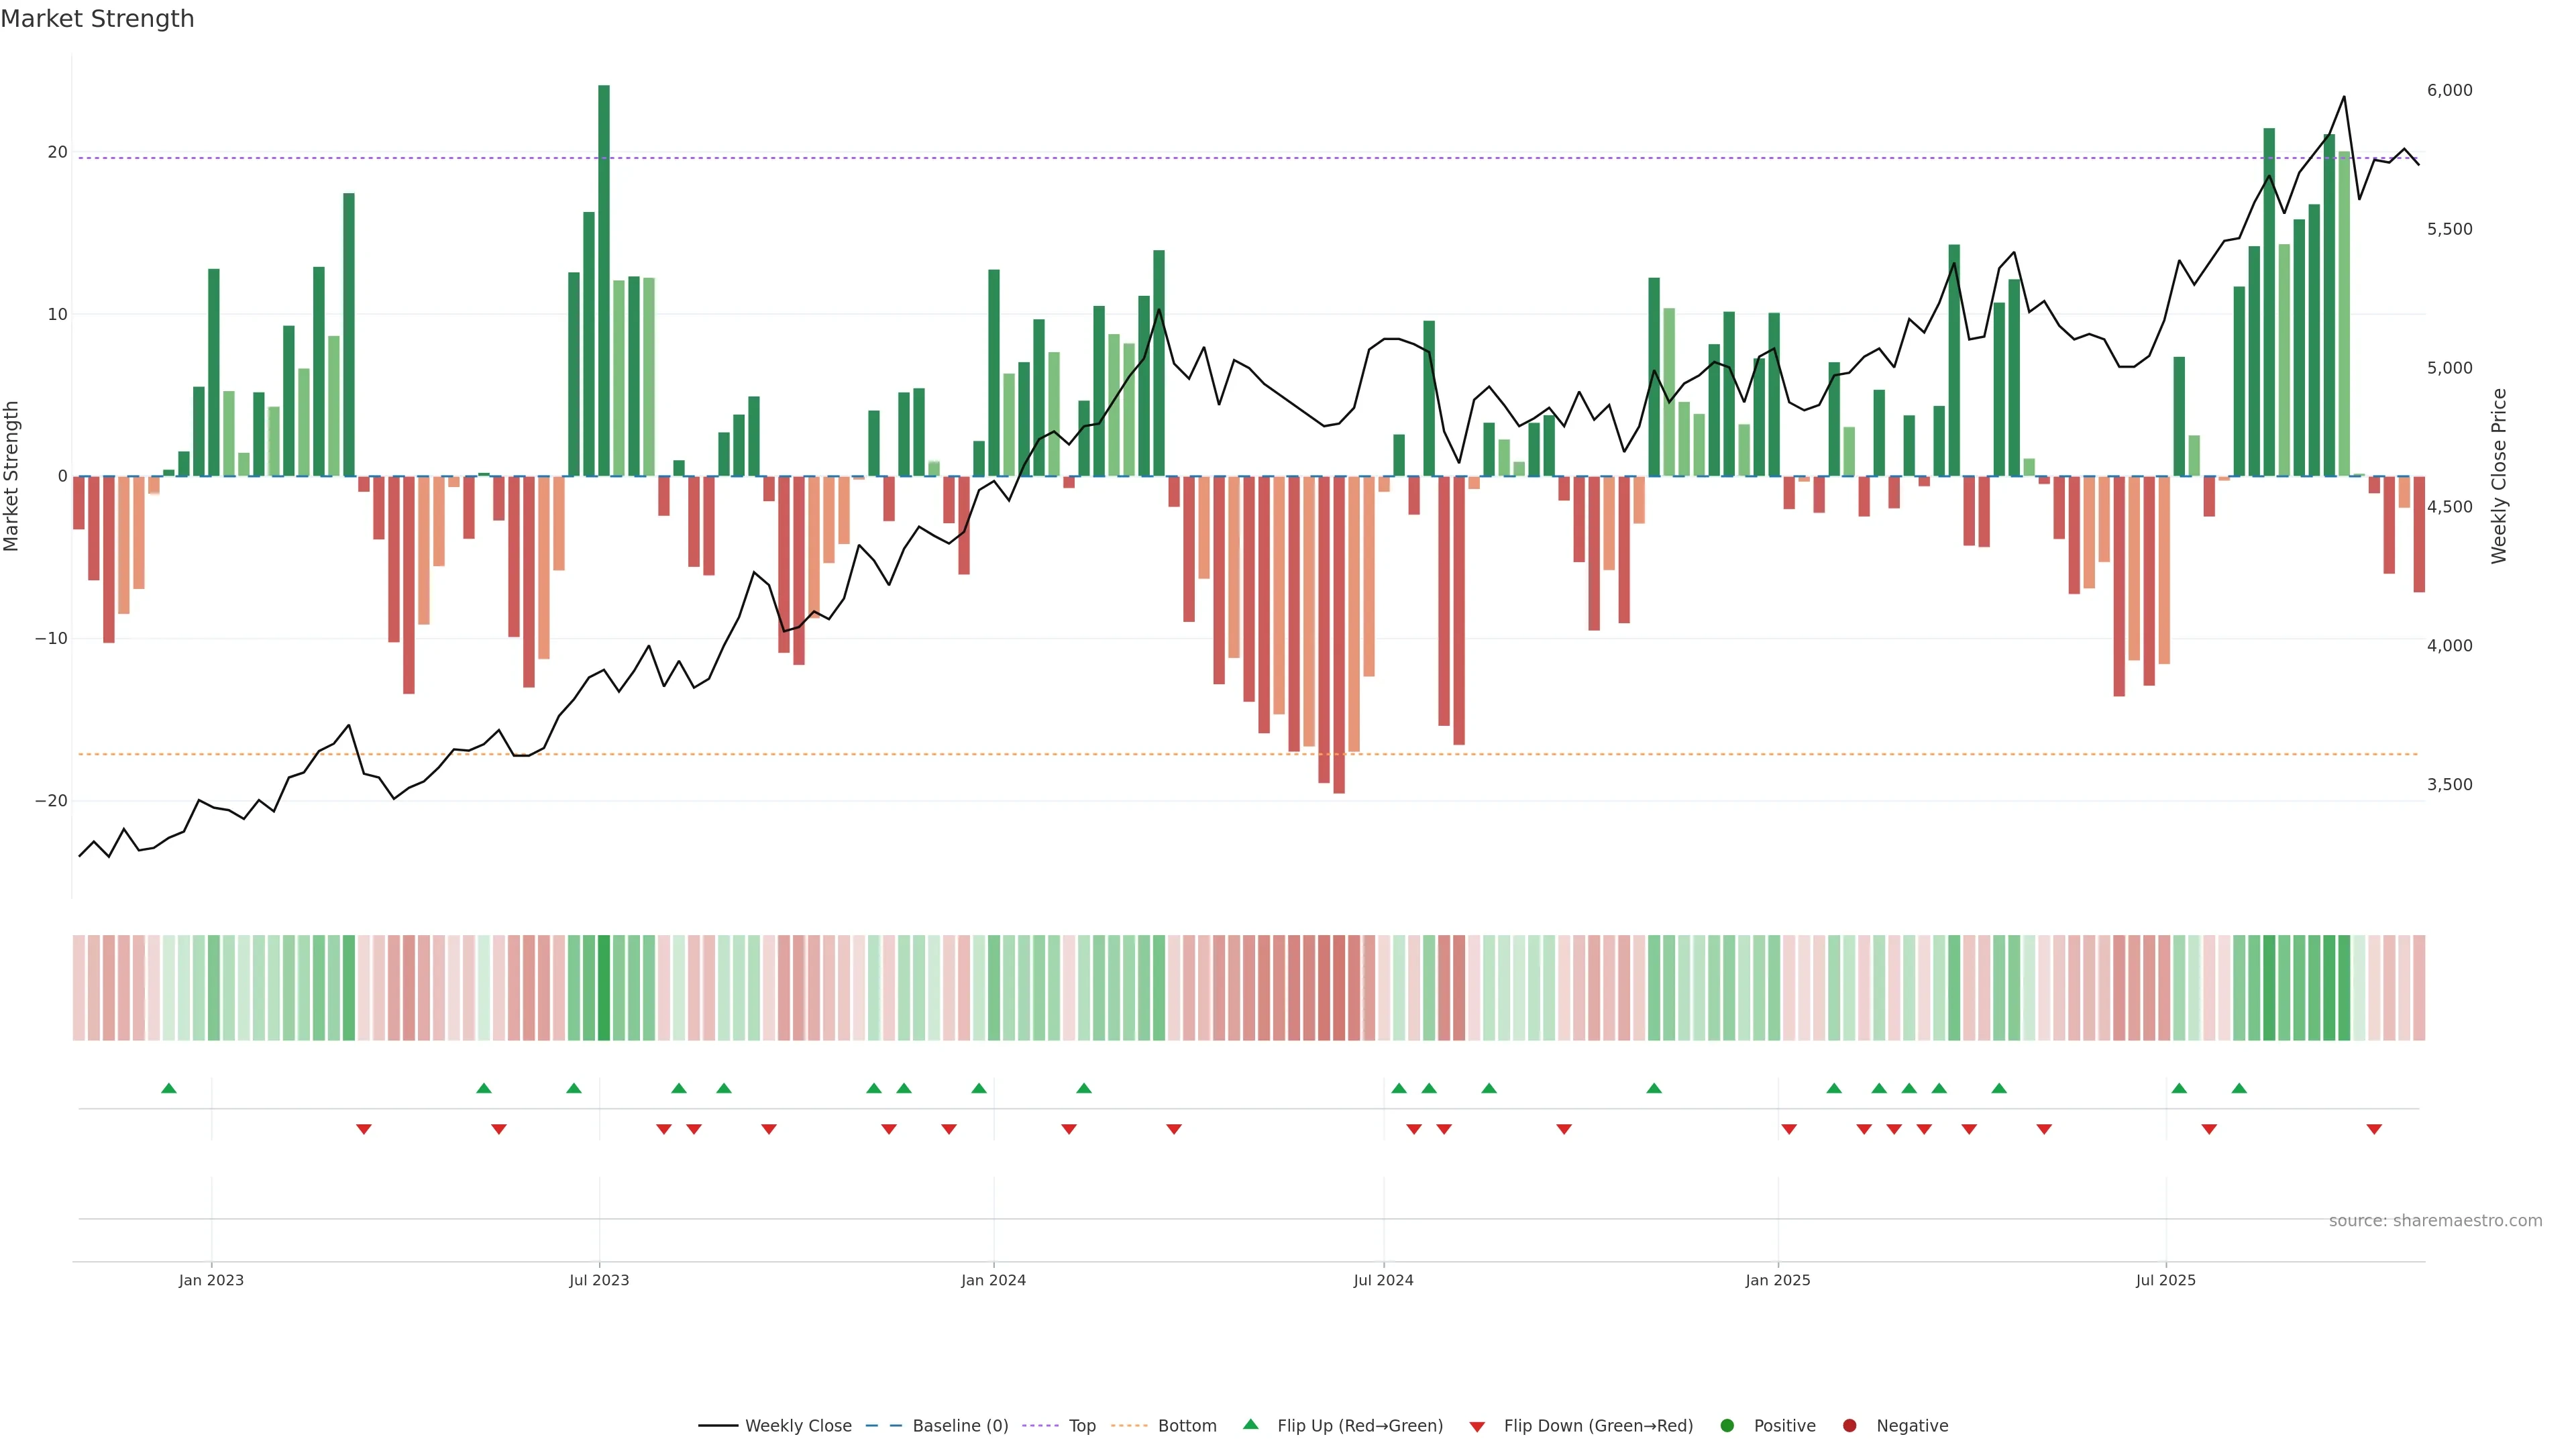
Task: Click the dark red Negative circle in legend
Action: (1849, 1426)
